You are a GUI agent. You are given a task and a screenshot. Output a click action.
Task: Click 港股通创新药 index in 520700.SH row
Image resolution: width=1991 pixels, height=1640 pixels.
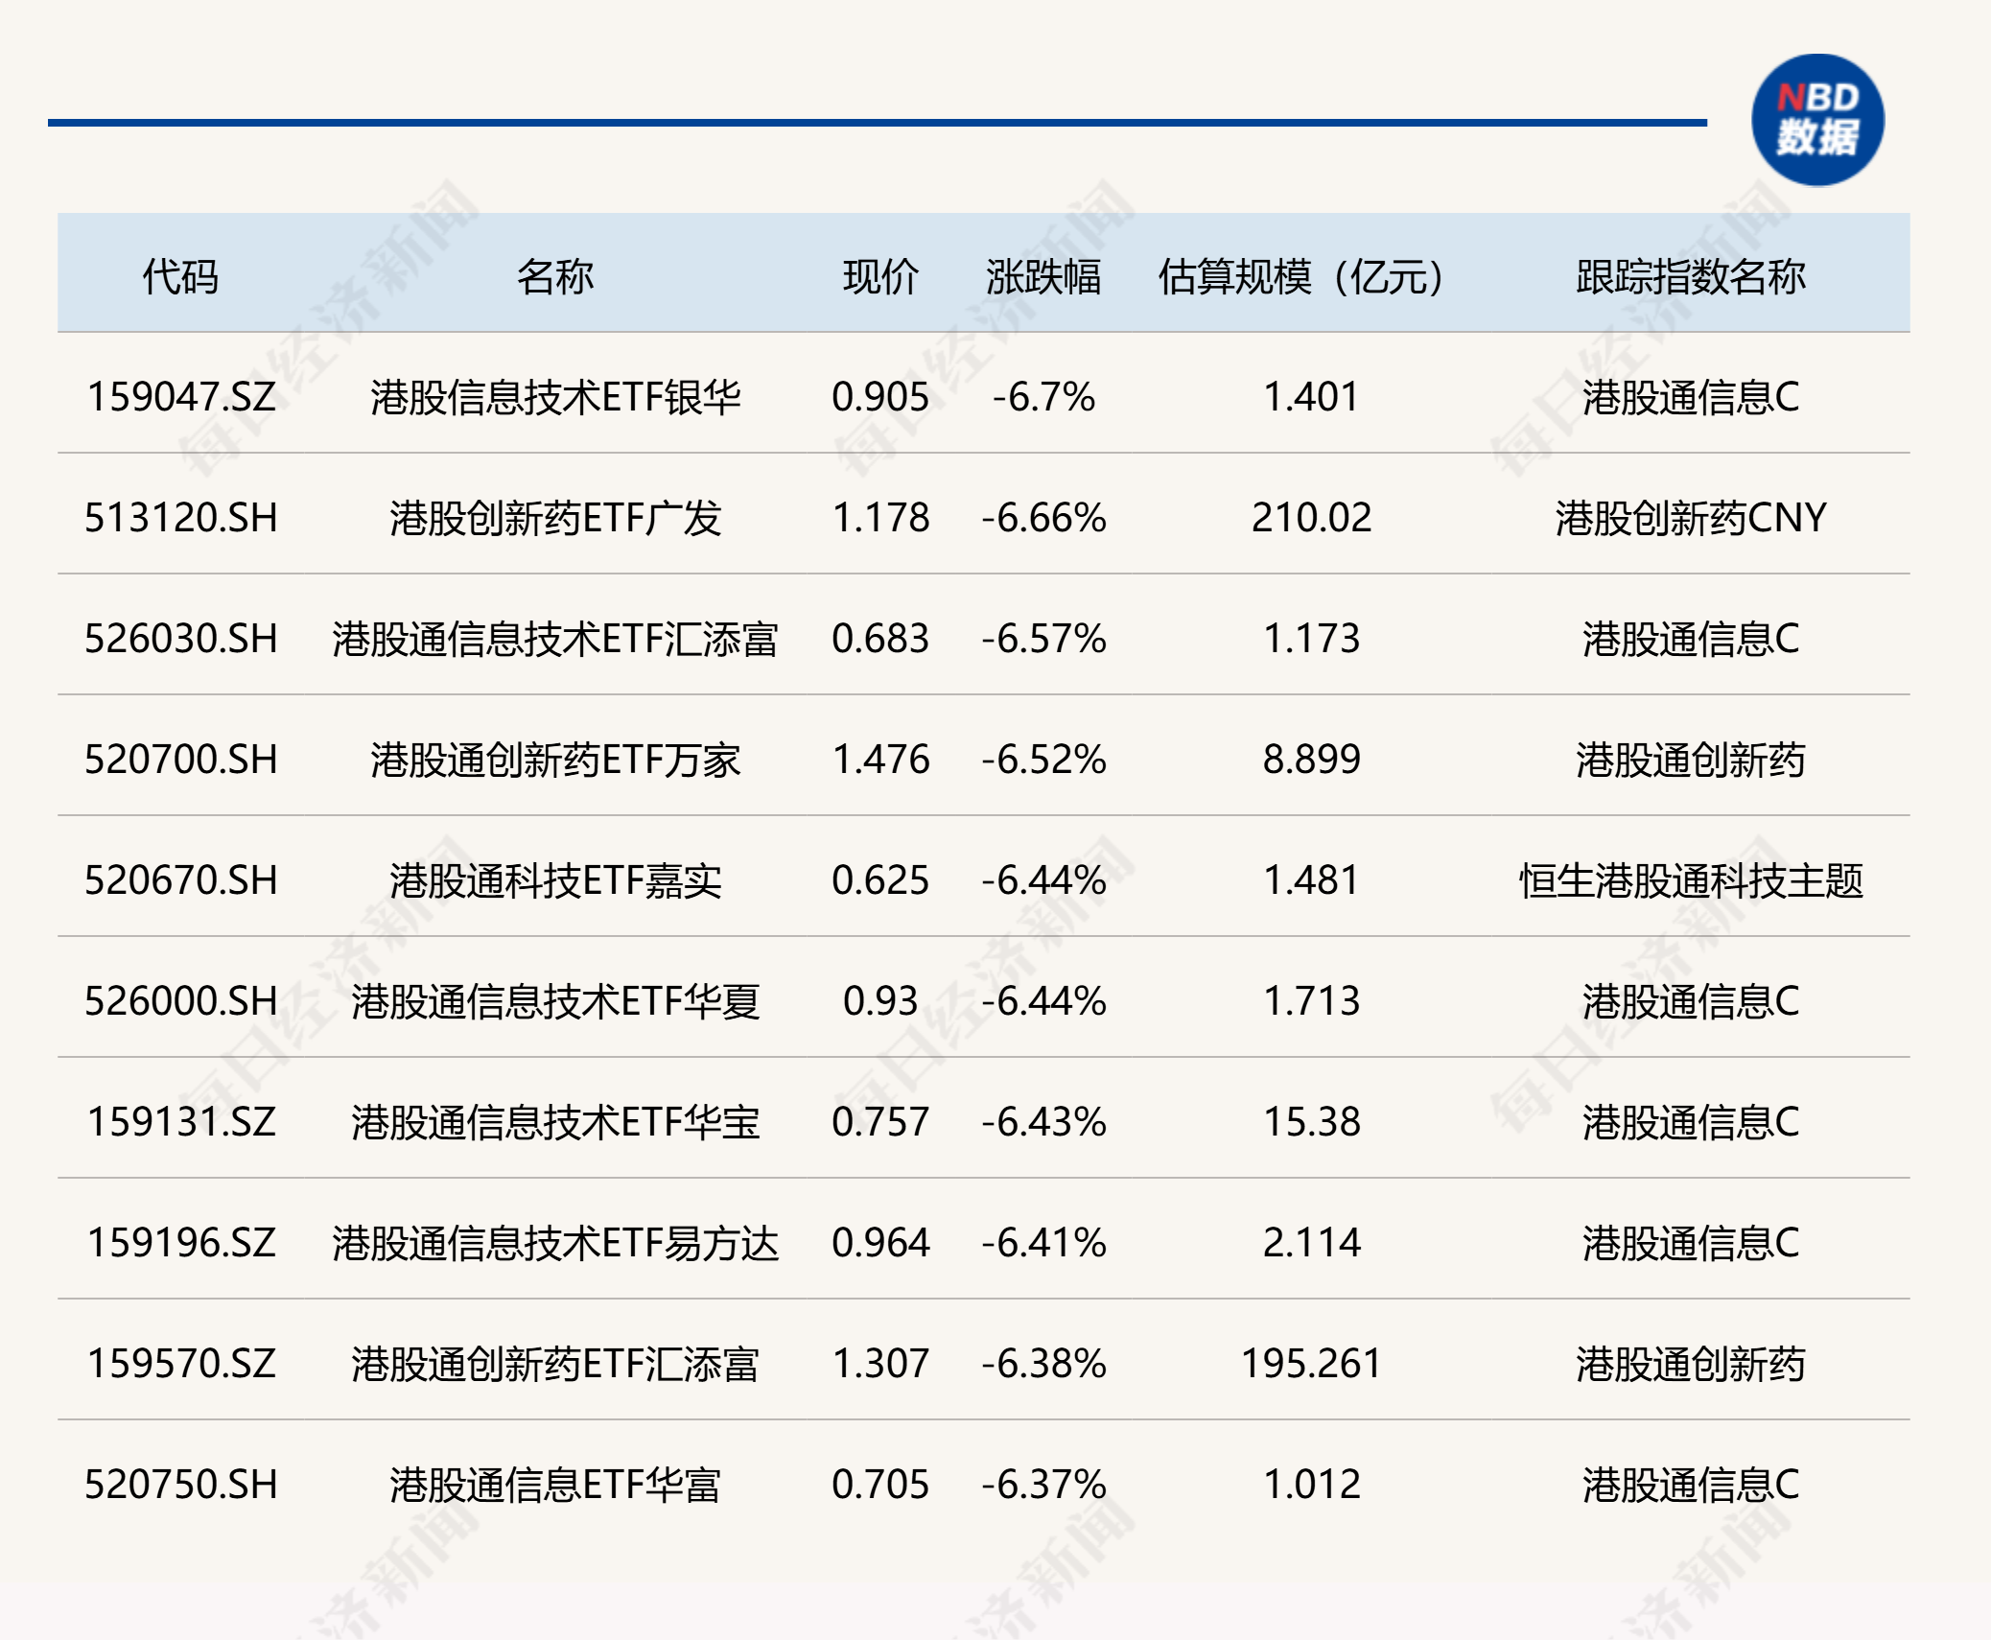pyautogui.click(x=1691, y=760)
